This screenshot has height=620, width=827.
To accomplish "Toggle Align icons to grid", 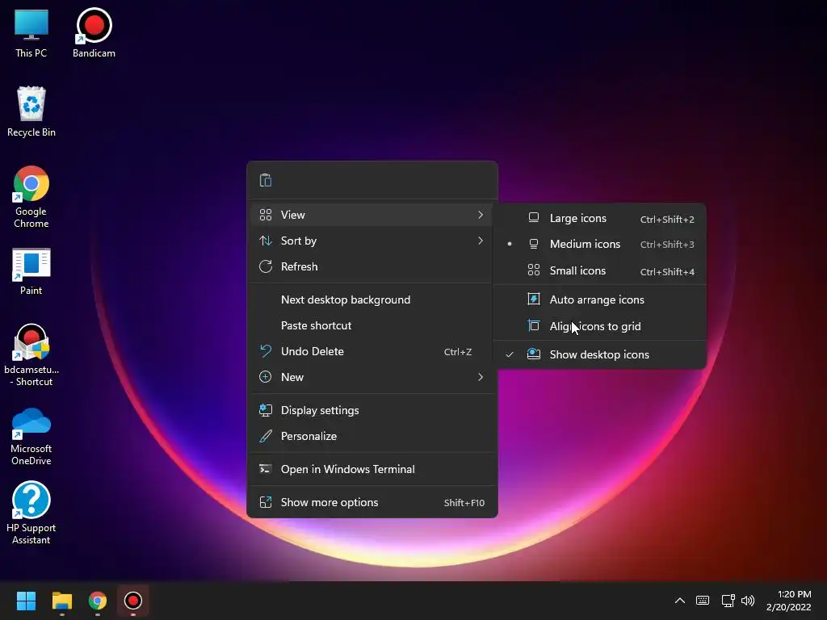I will 600,326.
